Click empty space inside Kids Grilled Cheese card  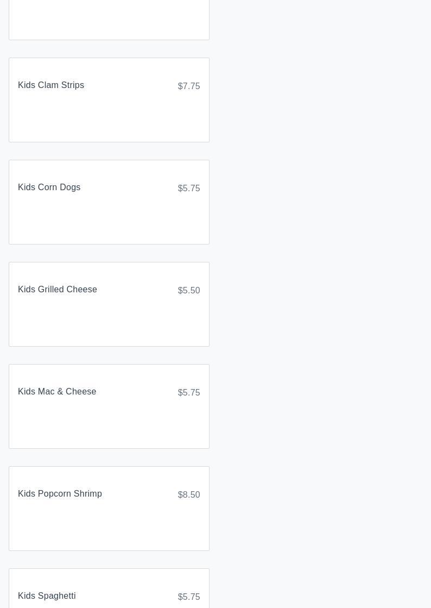[109, 324]
